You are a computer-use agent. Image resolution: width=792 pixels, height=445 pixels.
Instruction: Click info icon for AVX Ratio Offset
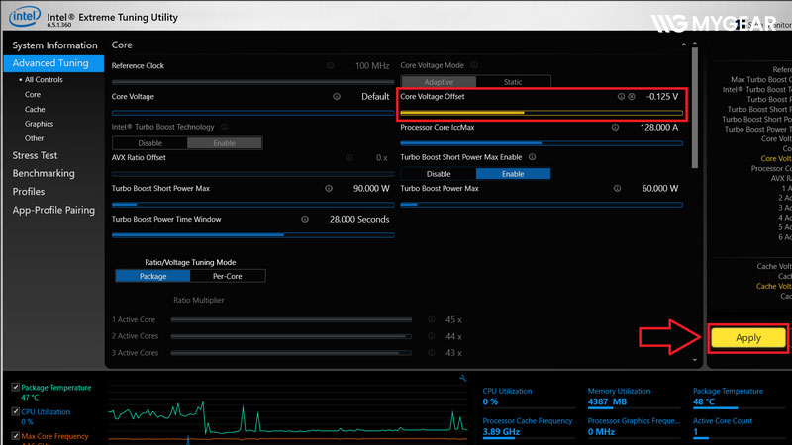(349, 158)
